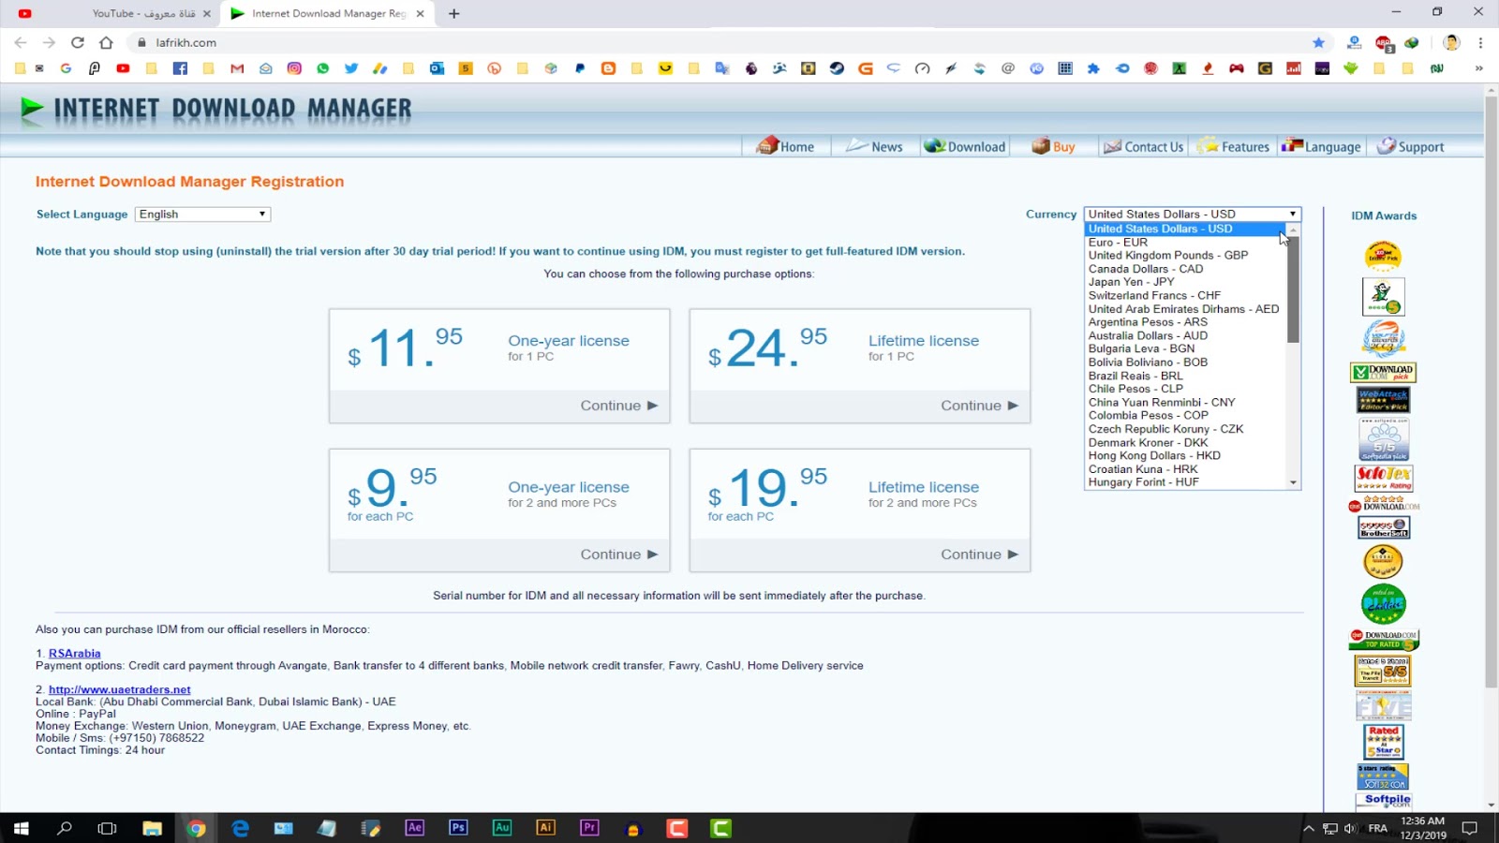Open the Support menu item
This screenshot has height=843, width=1499.
[1410, 146]
